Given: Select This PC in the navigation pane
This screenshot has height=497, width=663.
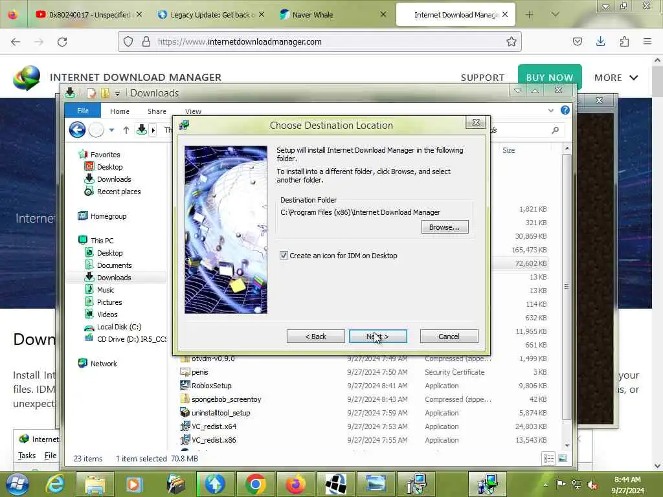Looking at the screenshot, I should pyautogui.click(x=102, y=241).
